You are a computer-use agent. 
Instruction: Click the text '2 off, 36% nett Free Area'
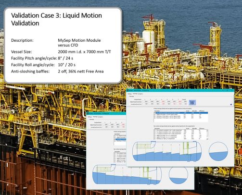point(81,72)
